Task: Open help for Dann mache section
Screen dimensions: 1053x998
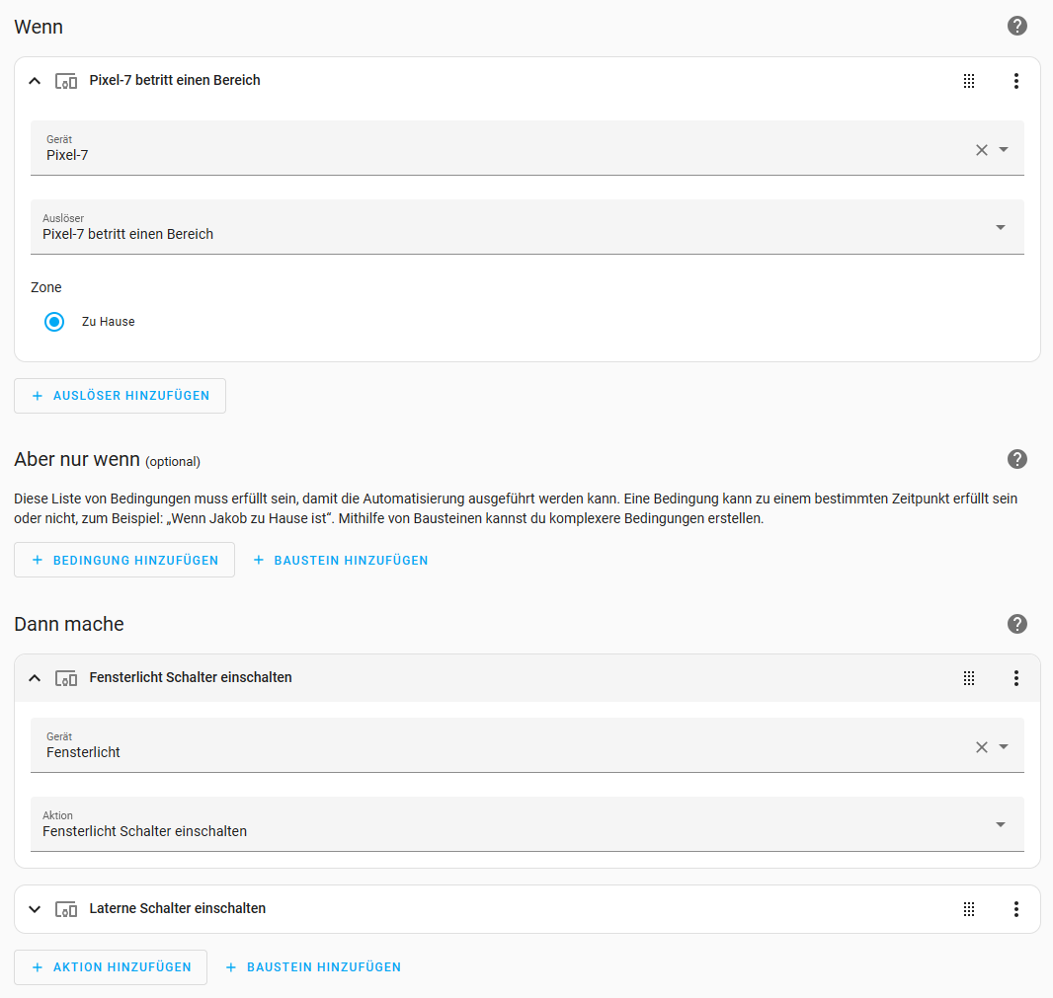Action: (1017, 624)
